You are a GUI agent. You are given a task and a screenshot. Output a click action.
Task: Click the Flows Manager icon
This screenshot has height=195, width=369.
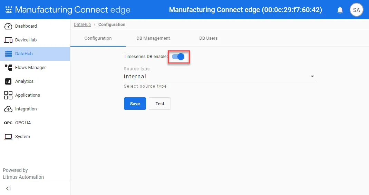click(x=8, y=68)
